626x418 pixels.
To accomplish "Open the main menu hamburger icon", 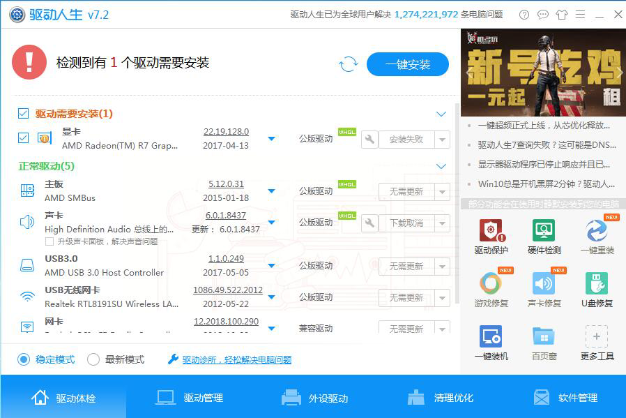I will [x=580, y=15].
